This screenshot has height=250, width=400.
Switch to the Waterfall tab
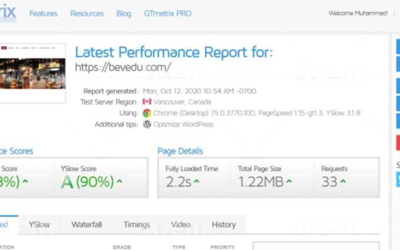86,225
